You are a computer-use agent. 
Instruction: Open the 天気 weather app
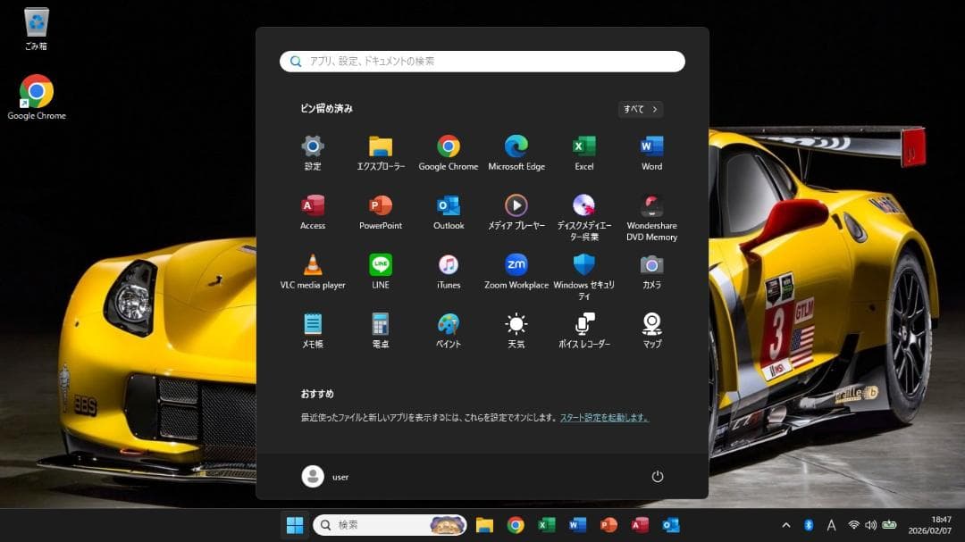click(x=516, y=324)
